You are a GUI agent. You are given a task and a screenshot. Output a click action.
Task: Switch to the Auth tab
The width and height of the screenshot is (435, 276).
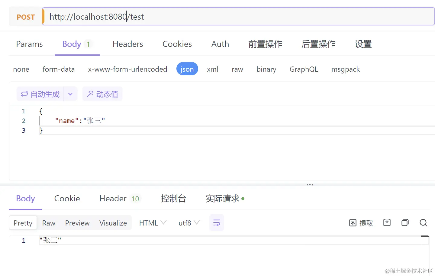coord(220,44)
